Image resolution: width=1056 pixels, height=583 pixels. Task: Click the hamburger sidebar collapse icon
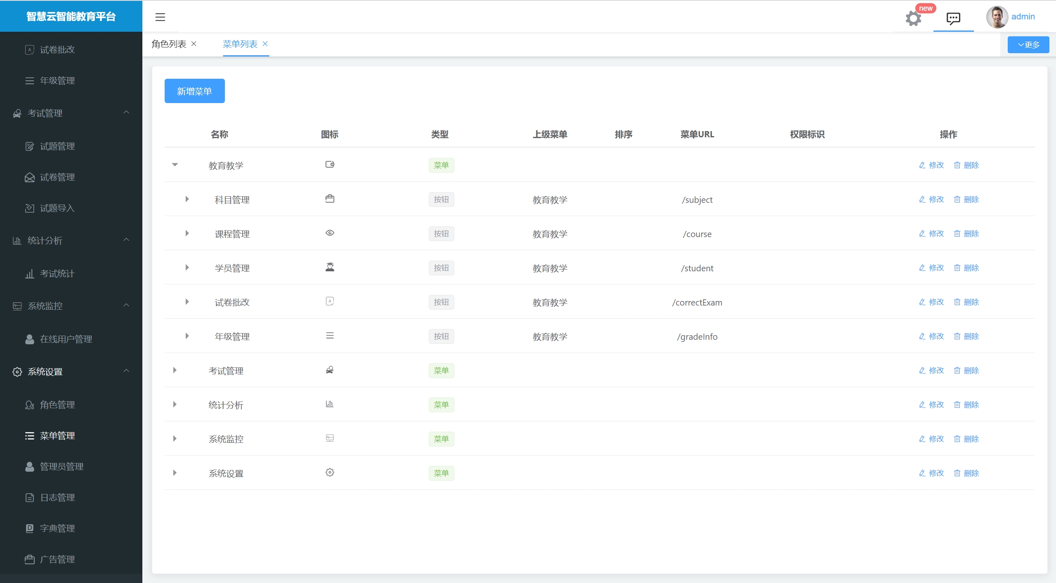(x=160, y=17)
